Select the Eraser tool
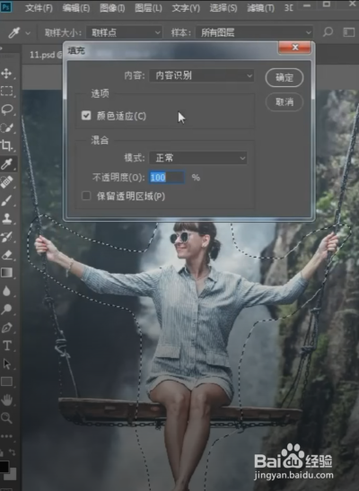This screenshot has width=359, height=491. [x=6, y=255]
